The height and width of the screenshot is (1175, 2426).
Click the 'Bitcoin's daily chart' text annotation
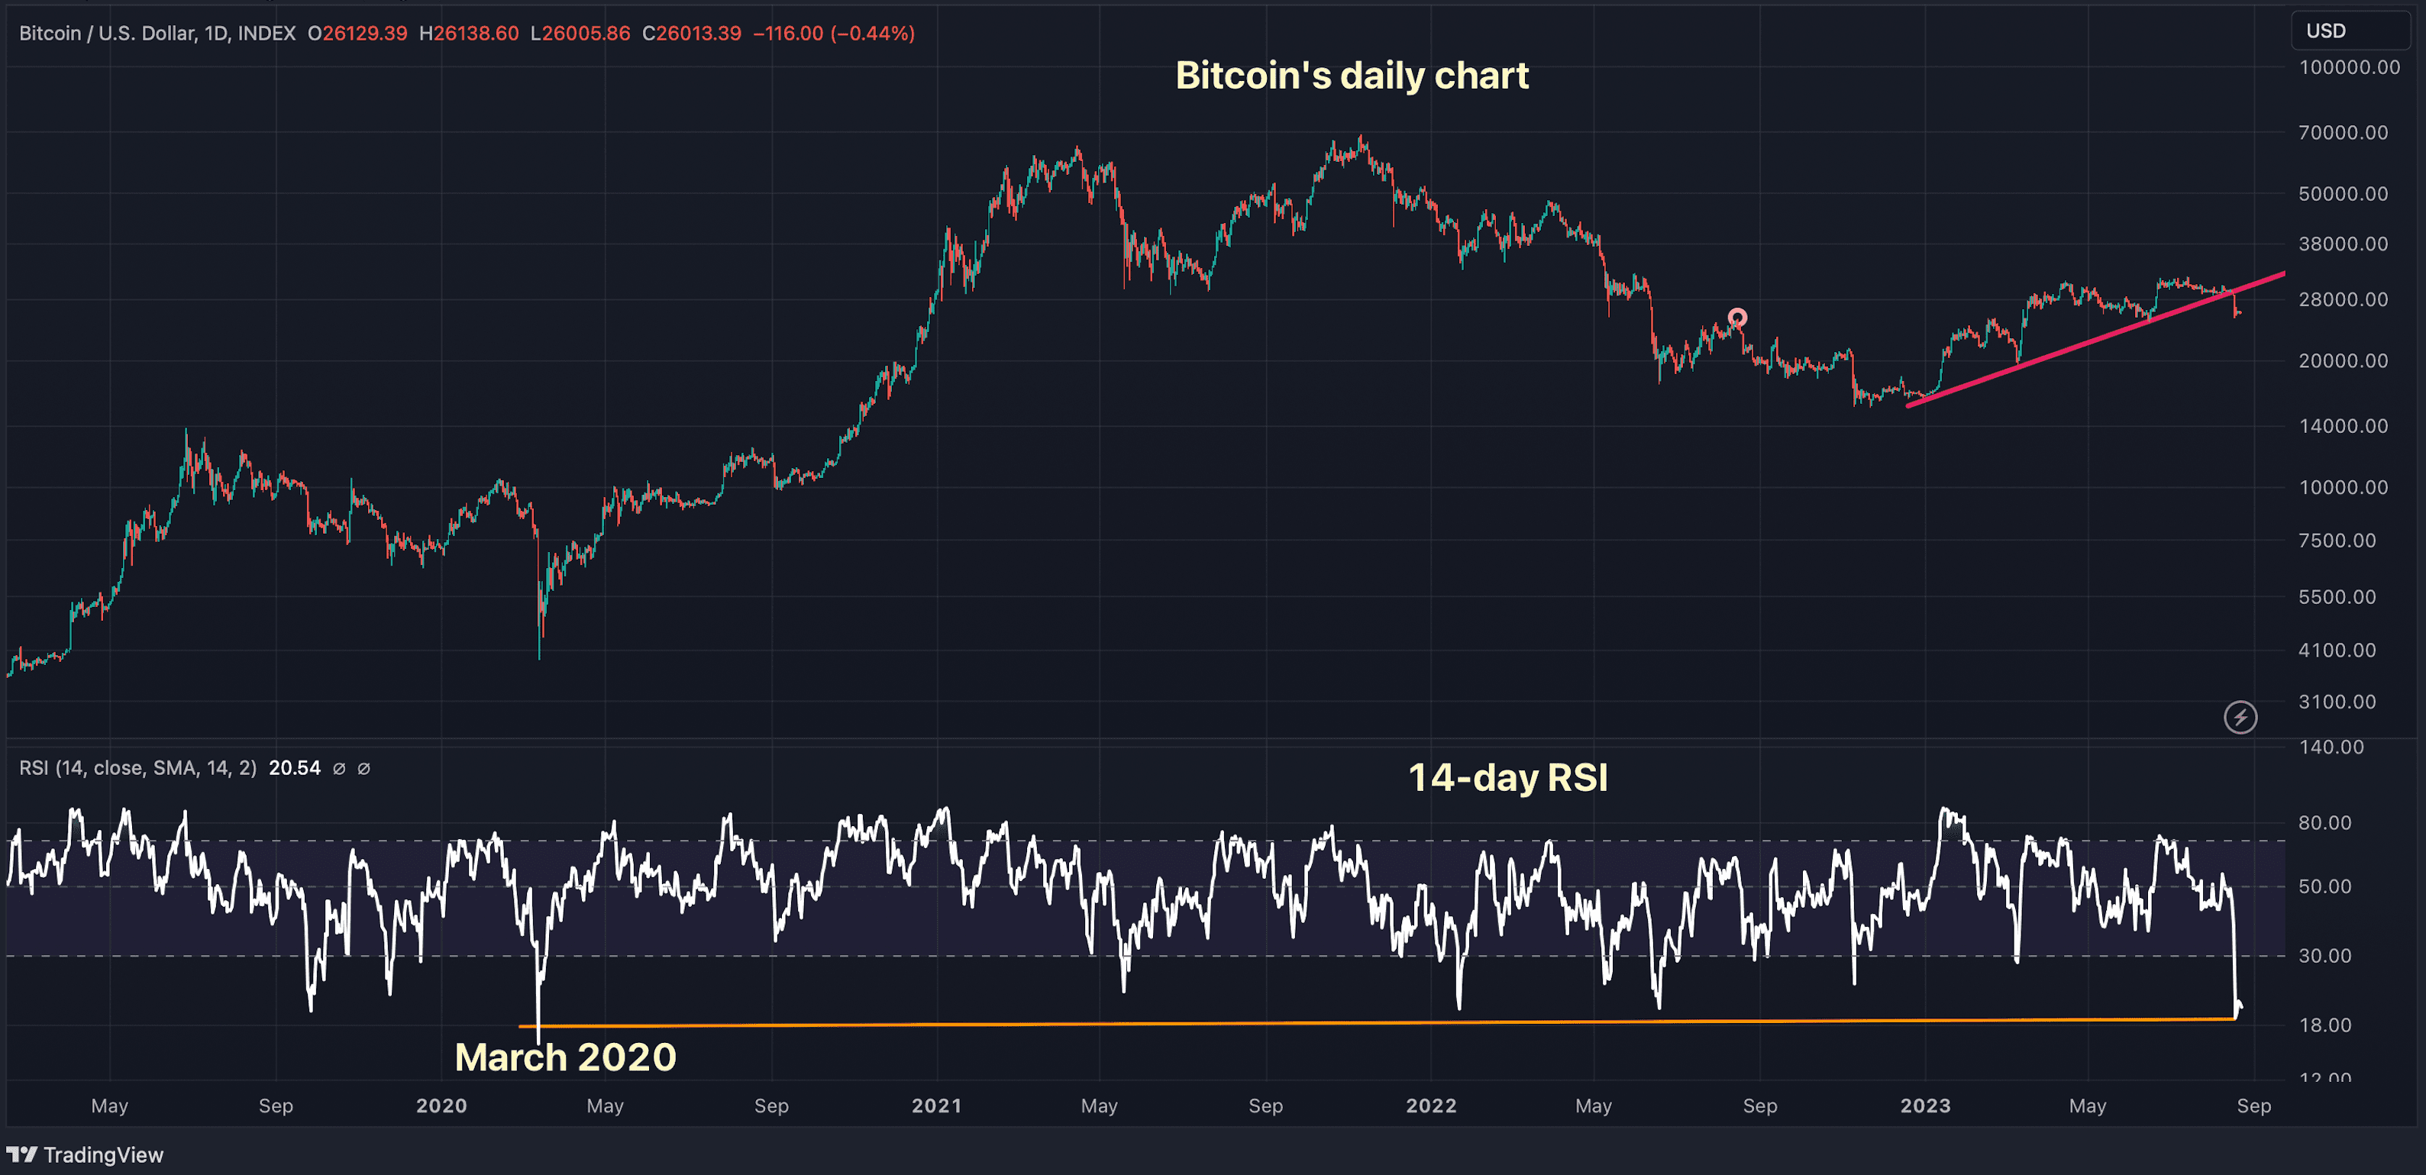pos(1352,76)
